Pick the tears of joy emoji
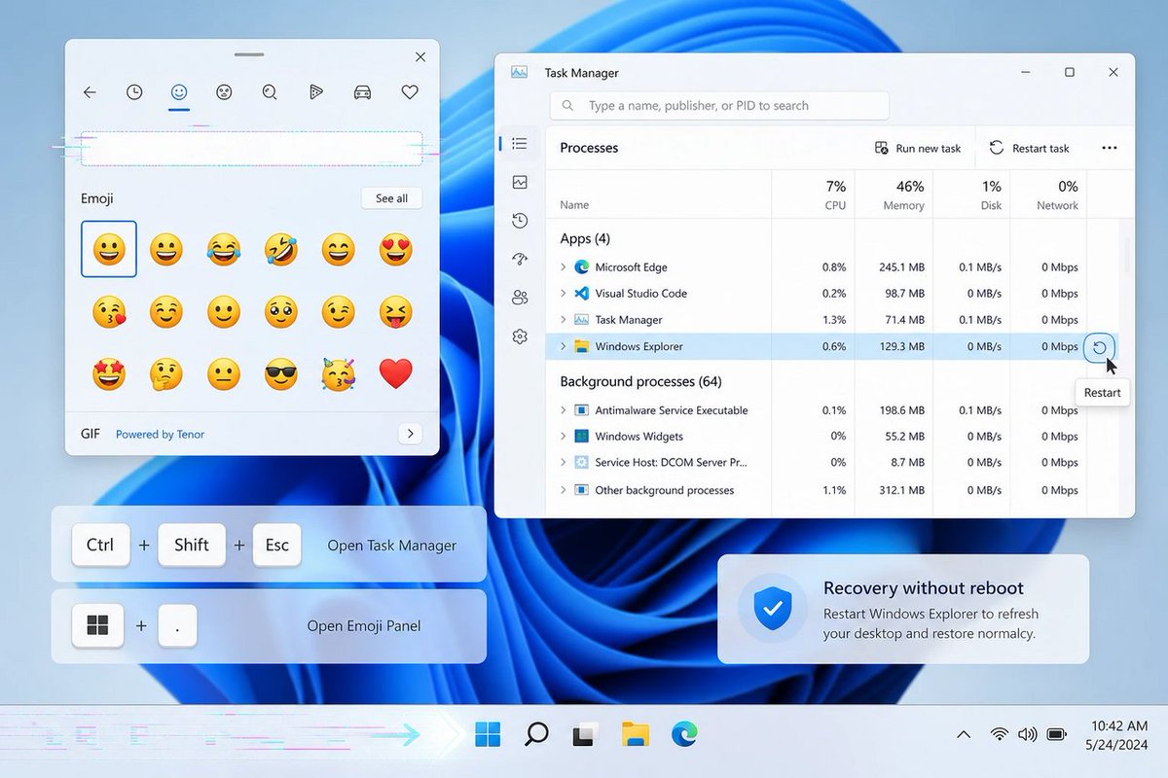 coord(224,250)
